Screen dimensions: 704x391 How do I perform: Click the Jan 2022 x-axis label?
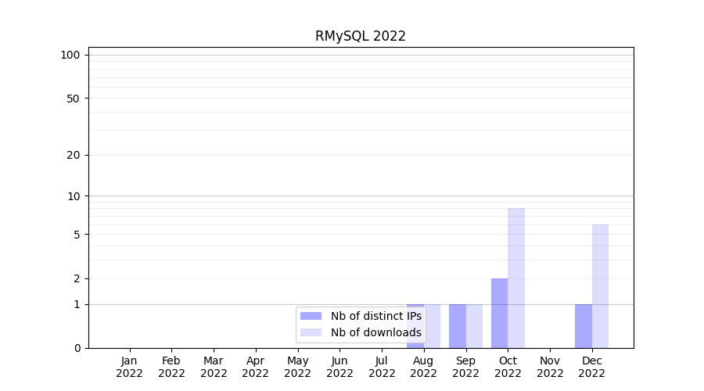click(129, 367)
